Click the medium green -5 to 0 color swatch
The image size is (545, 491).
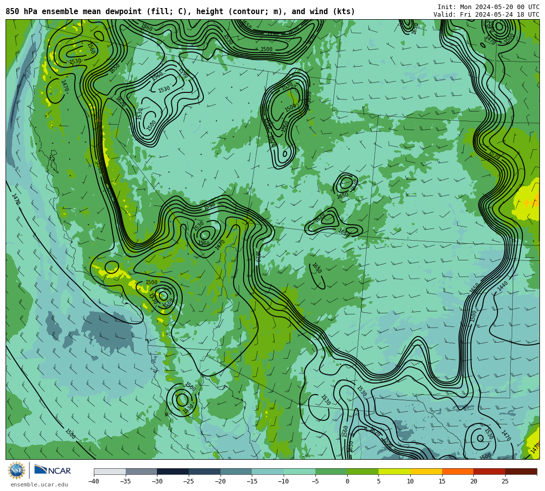coord(331,471)
